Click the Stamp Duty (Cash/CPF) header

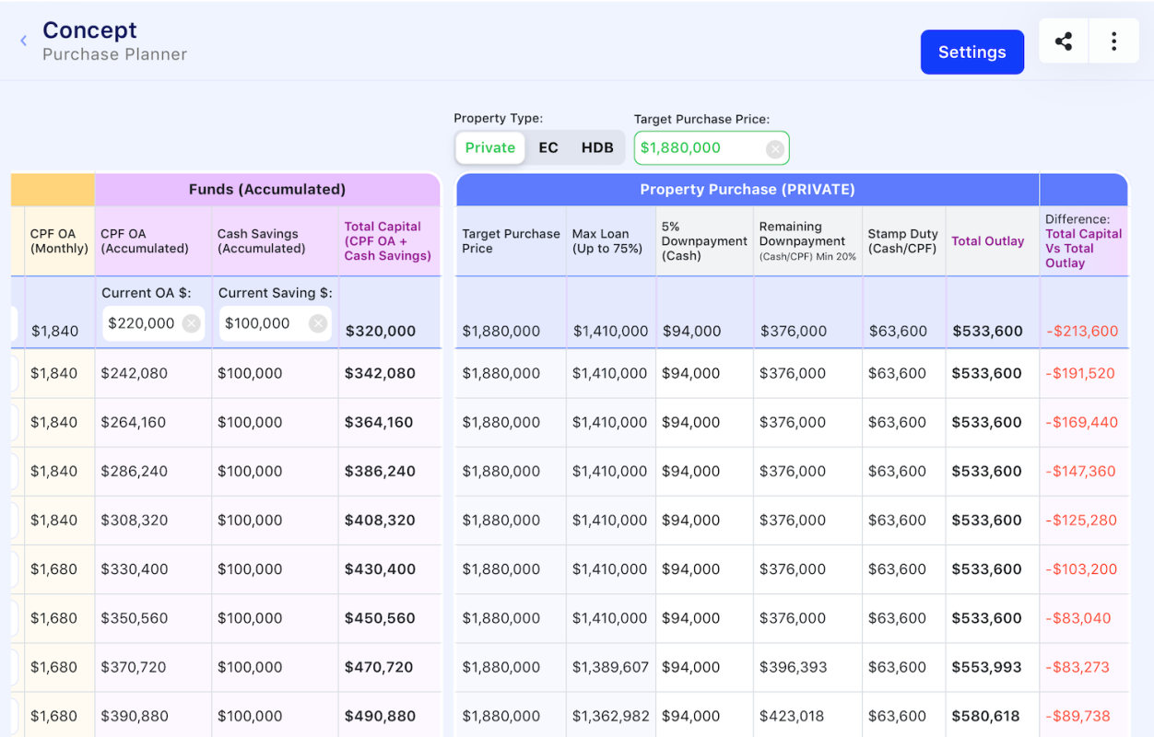(x=903, y=241)
